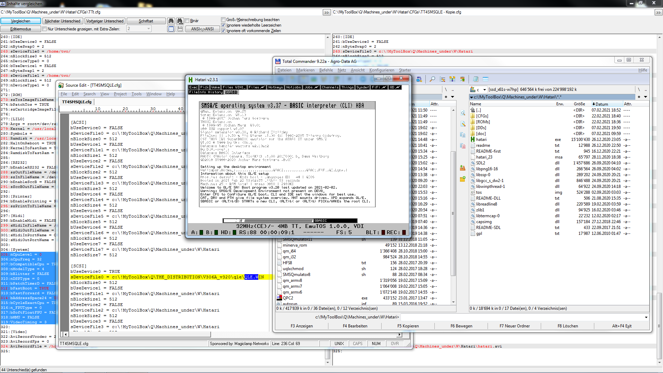
Task: Click Vorheriger Unterschied button
Action: (x=105, y=21)
